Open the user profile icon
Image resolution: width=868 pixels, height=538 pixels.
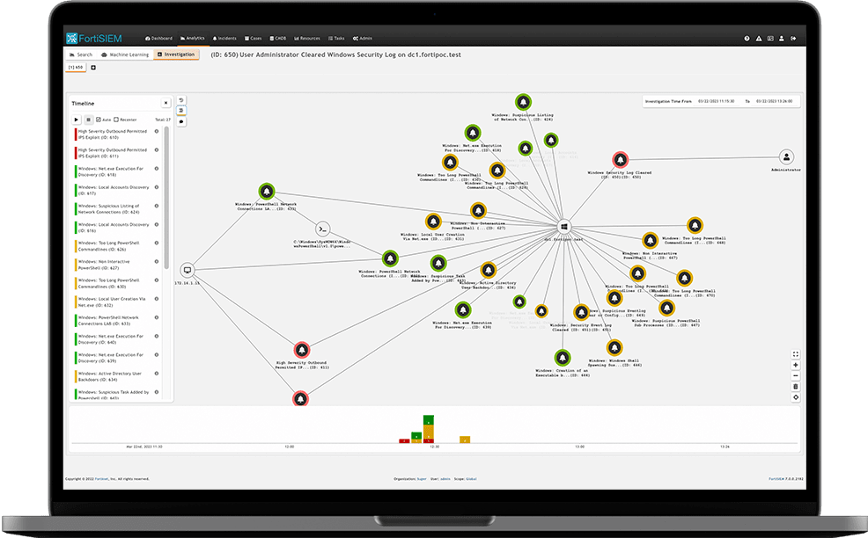point(782,39)
